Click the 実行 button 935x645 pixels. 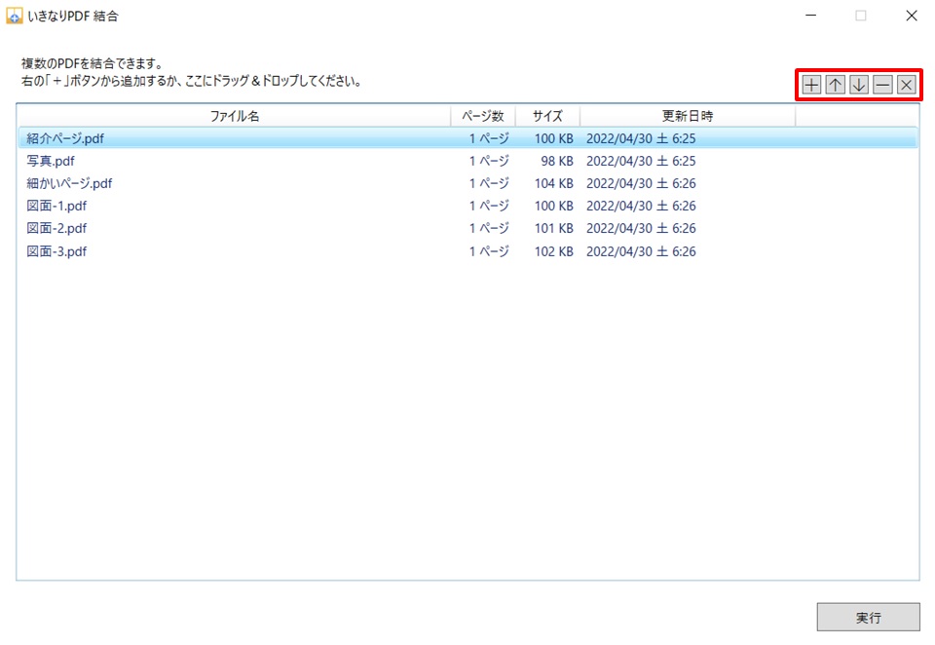tap(868, 617)
